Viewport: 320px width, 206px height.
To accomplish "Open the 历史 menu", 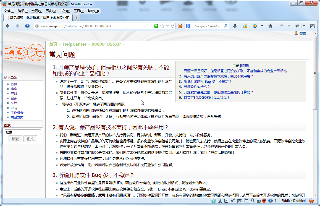I will (x=51, y=11).
